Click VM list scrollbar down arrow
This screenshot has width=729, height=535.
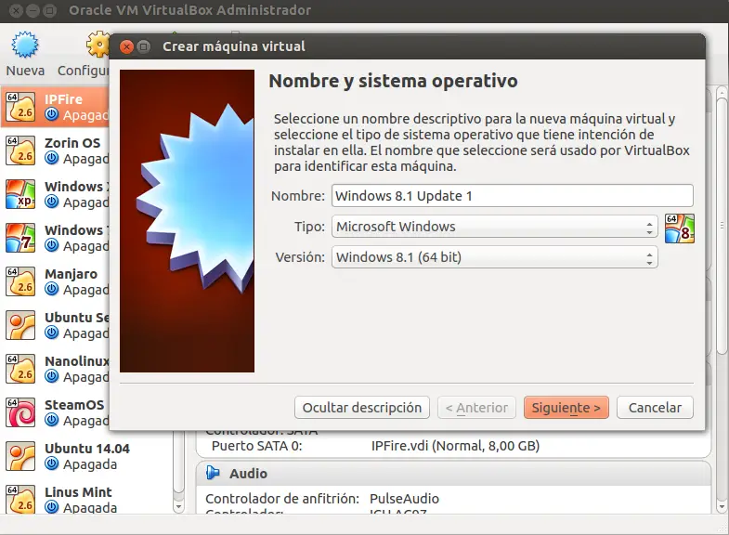[178, 506]
